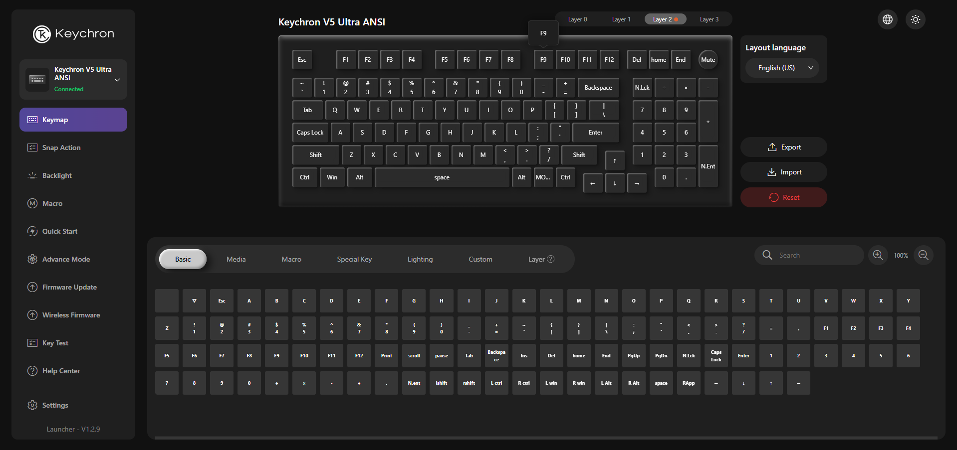957x450 pixels.
Task: Activate Layer 3
Action: click(x=709, y=19)
